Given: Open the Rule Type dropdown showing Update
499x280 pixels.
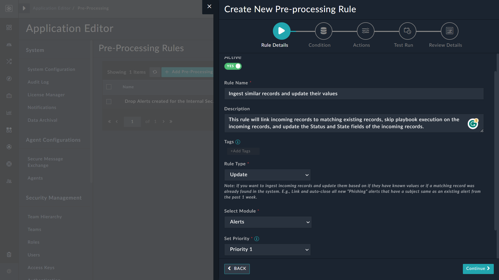Looking at the screenshot, I should click(267, 175).
